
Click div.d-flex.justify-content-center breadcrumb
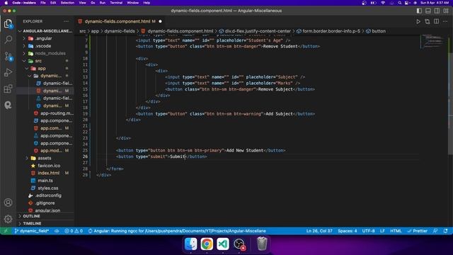tap(255, 31)
